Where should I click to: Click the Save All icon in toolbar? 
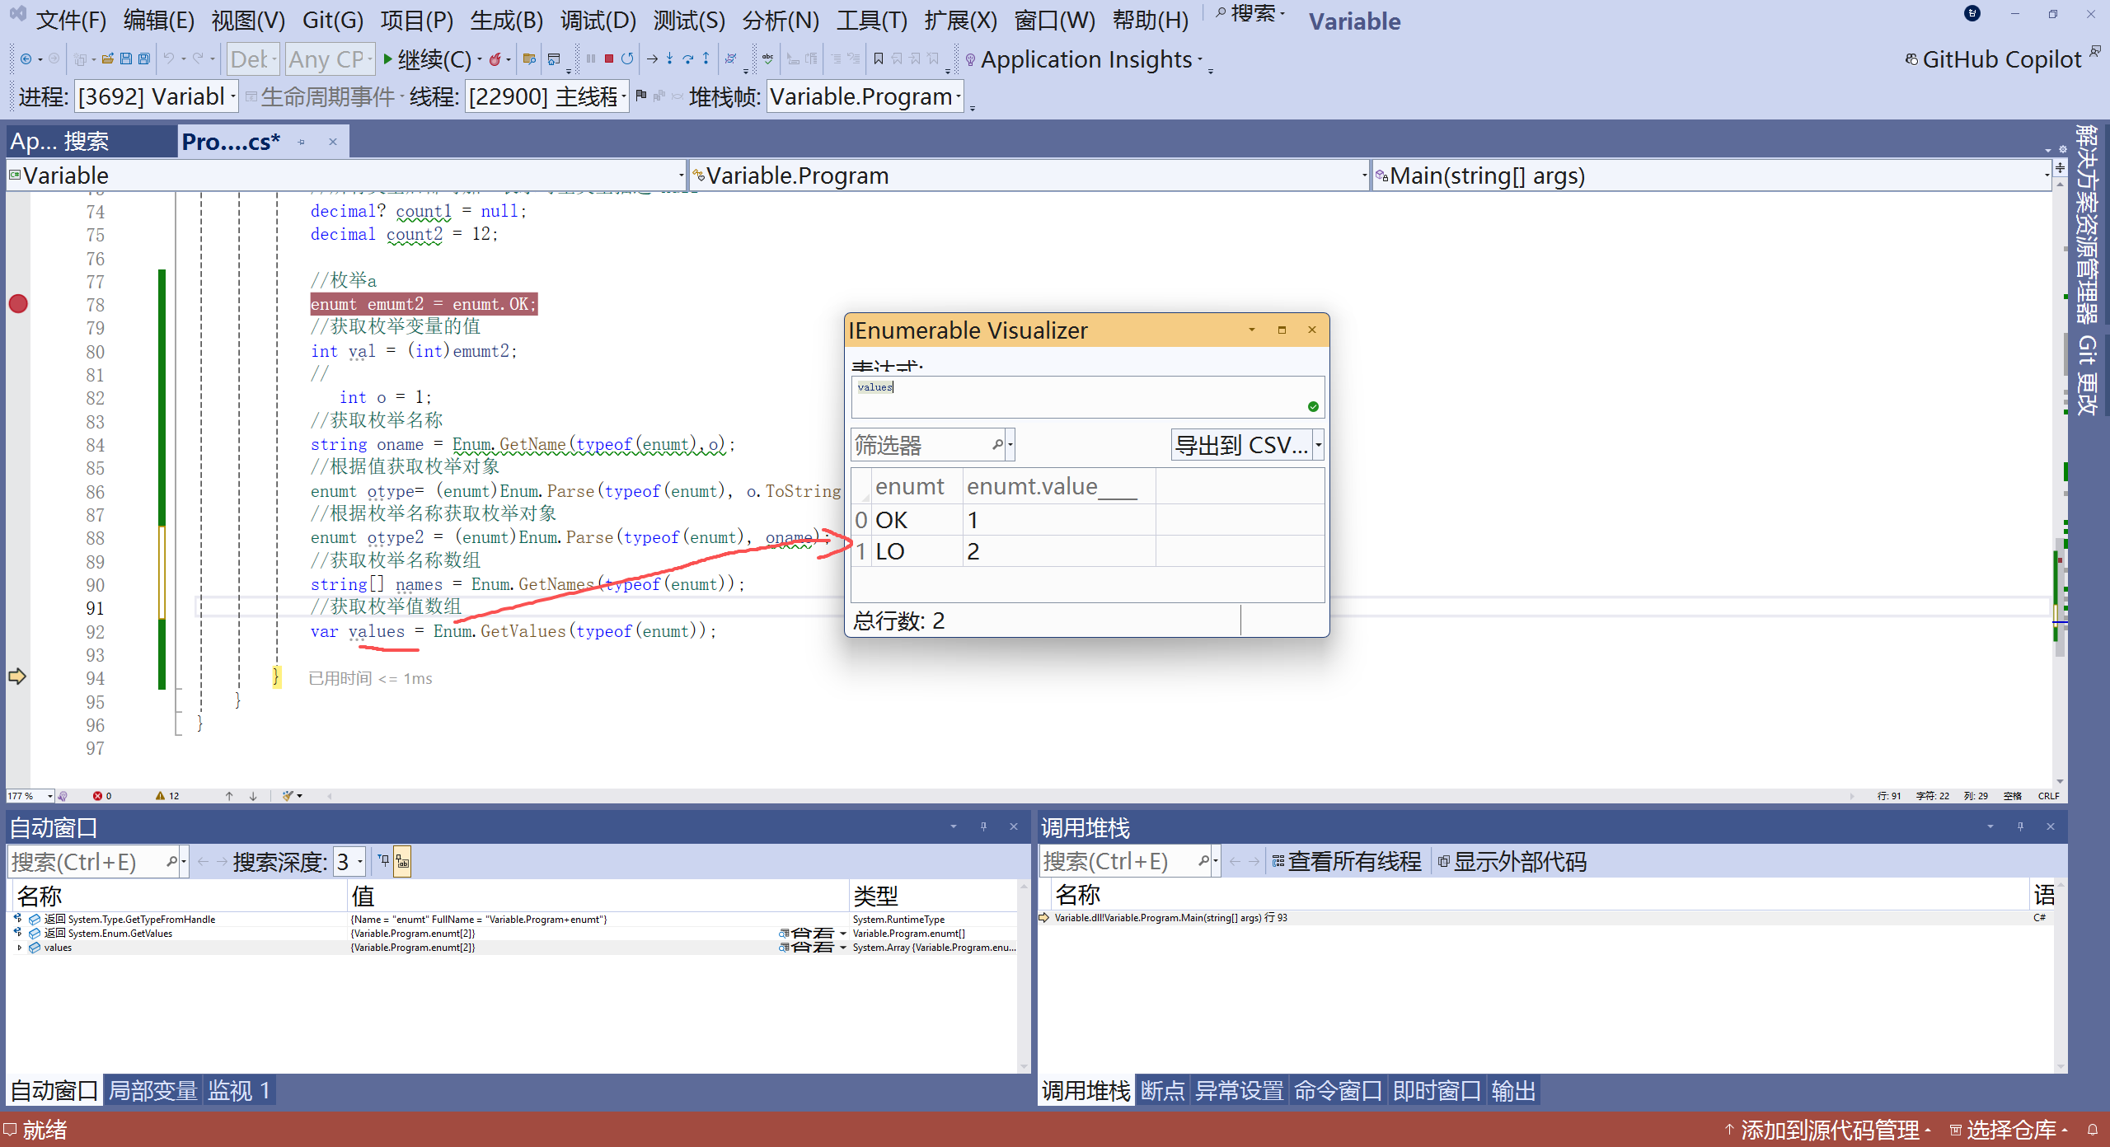pos(144,59)
